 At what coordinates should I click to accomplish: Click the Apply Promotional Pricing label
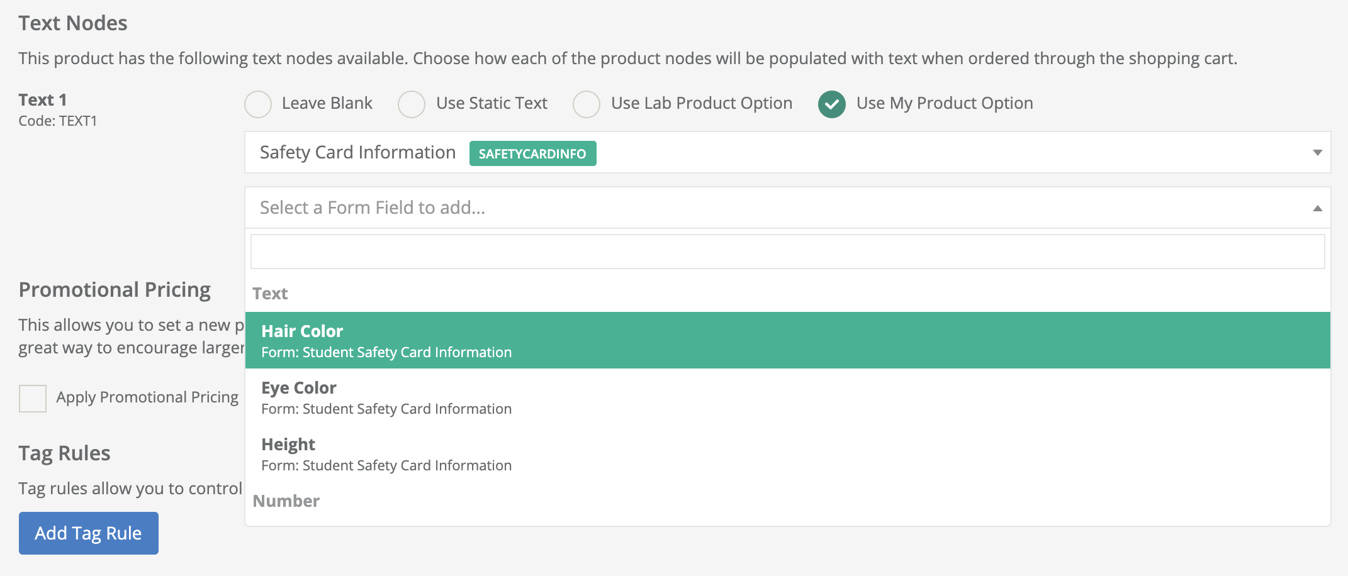(147, 397)
